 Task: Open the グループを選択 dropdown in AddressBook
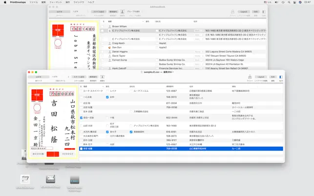134,12
